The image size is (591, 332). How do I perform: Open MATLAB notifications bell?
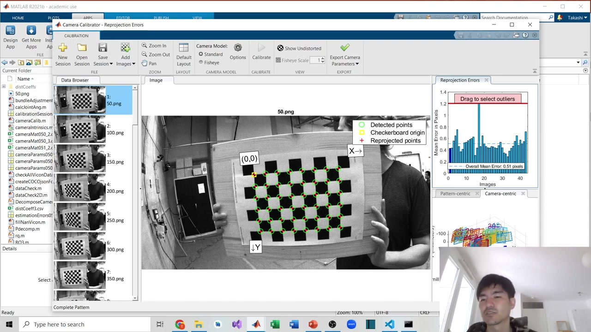coord(560,18)
